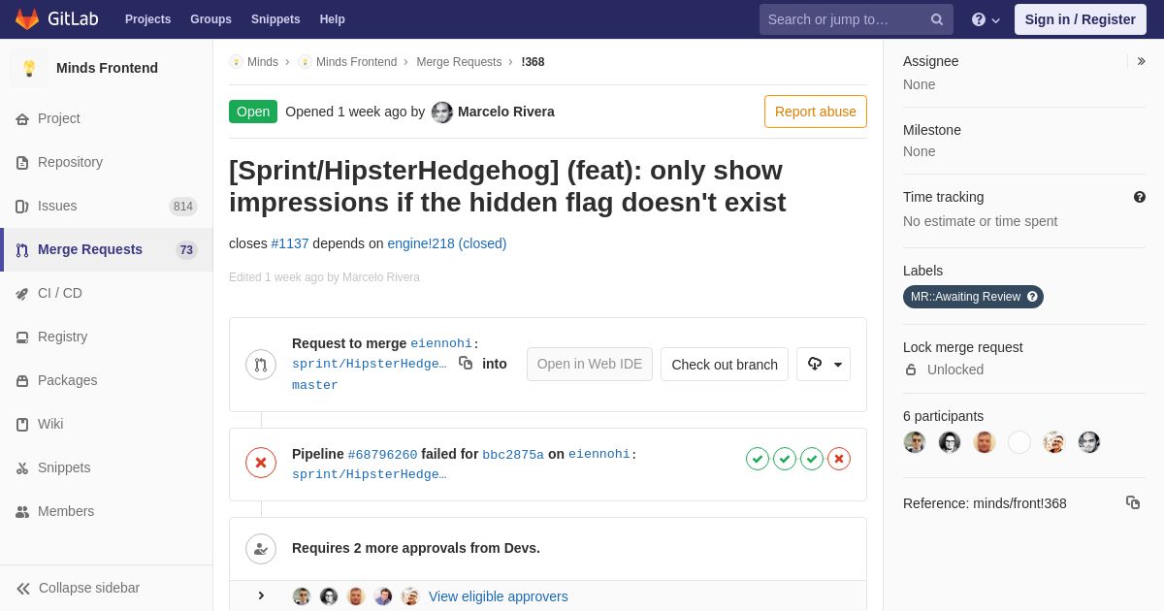Click first passed pipeline stage icon
Viewport: 1164px width, 611px height.
tap(758, 459)
